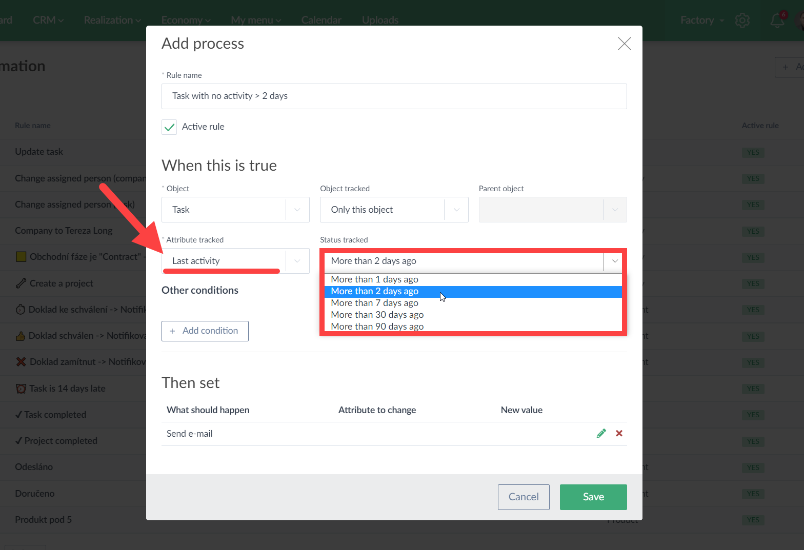Toggle the Active rule checkbox
This screenshot has width=804, height=550.
(169, 127)
